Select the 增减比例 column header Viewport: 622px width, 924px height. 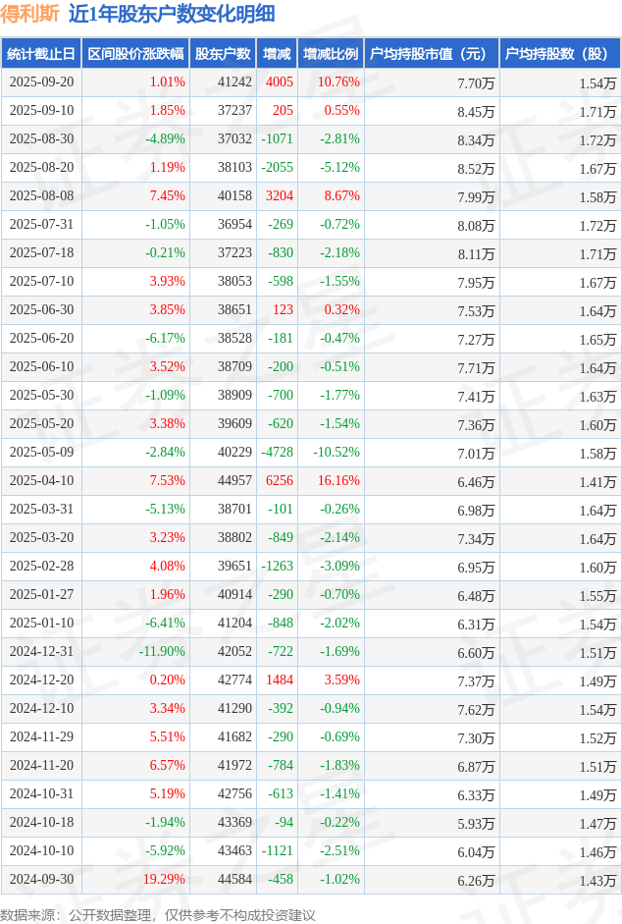click(331, 54)
